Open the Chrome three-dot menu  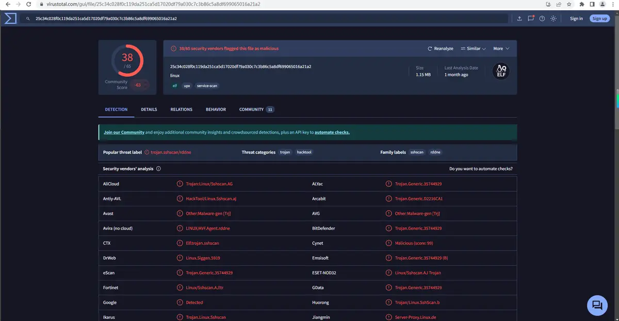coord(612,4)
